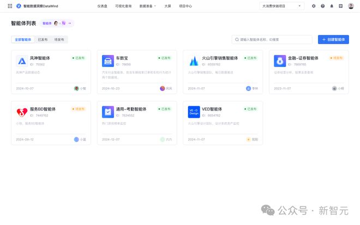Click the 智能数据洞察DataWind product name

(x=41, y=6)
